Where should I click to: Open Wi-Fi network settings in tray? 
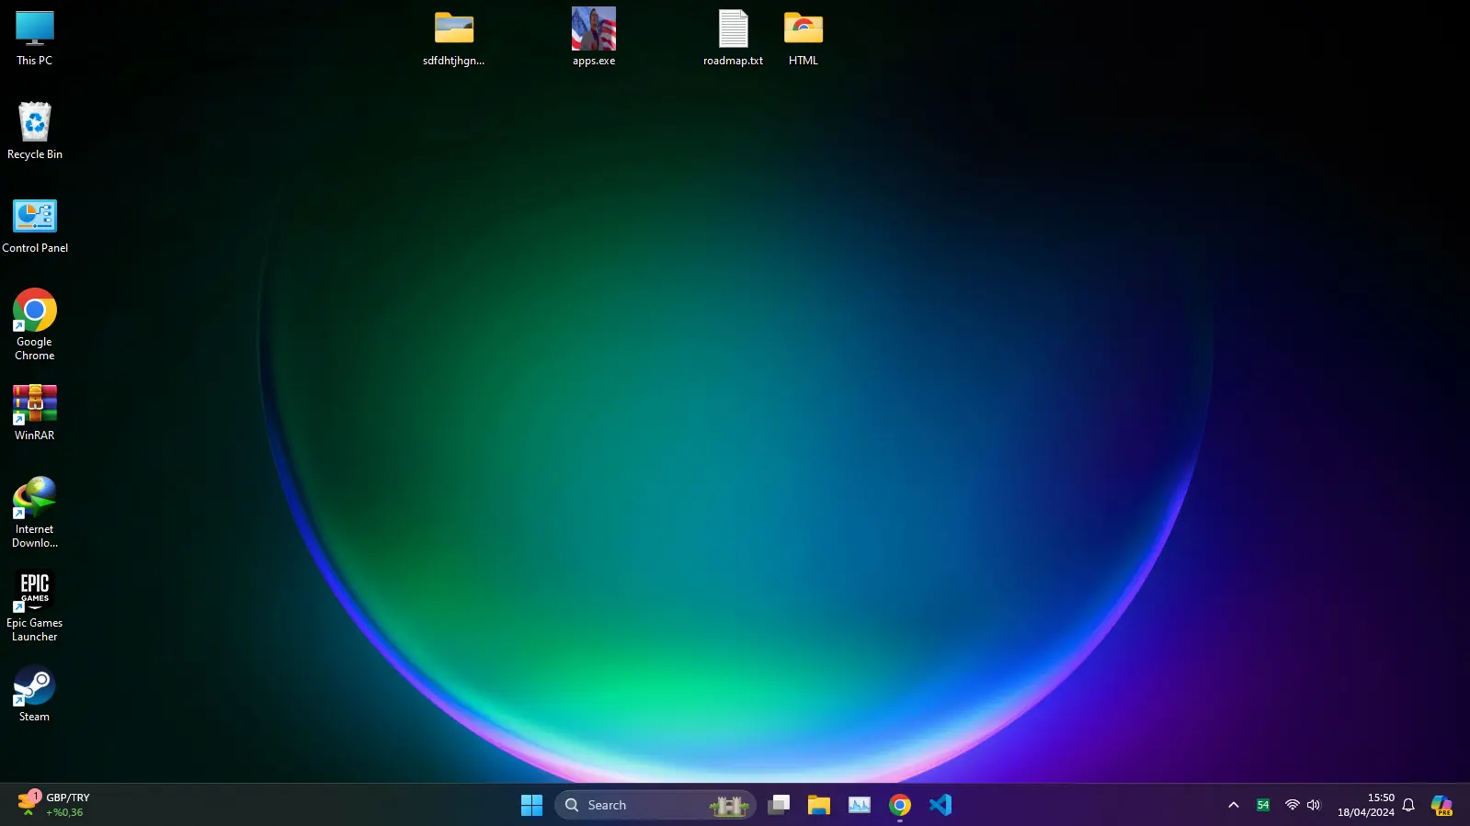click(1293, 805)
